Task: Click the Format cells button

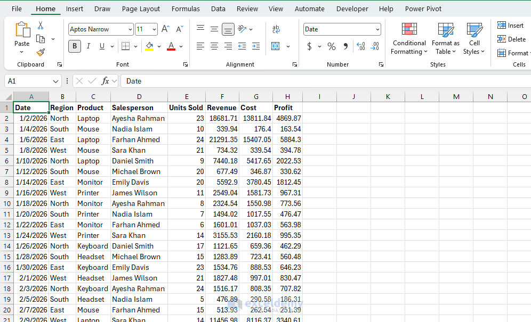Action: (x=513, y=53)
